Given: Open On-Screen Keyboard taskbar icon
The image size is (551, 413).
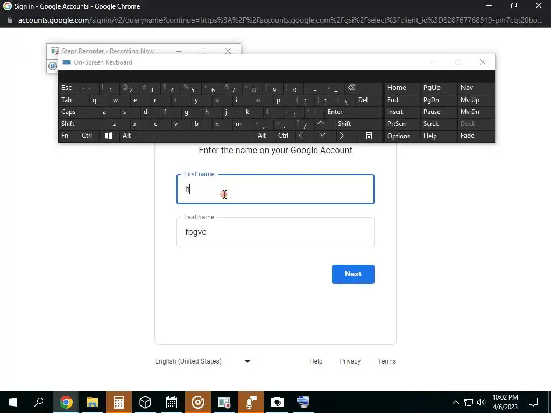Looking at the screenshot, I should [303, 402].
